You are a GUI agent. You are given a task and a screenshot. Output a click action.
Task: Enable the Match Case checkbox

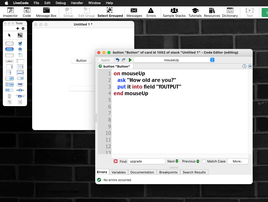(x=204, y=161)
